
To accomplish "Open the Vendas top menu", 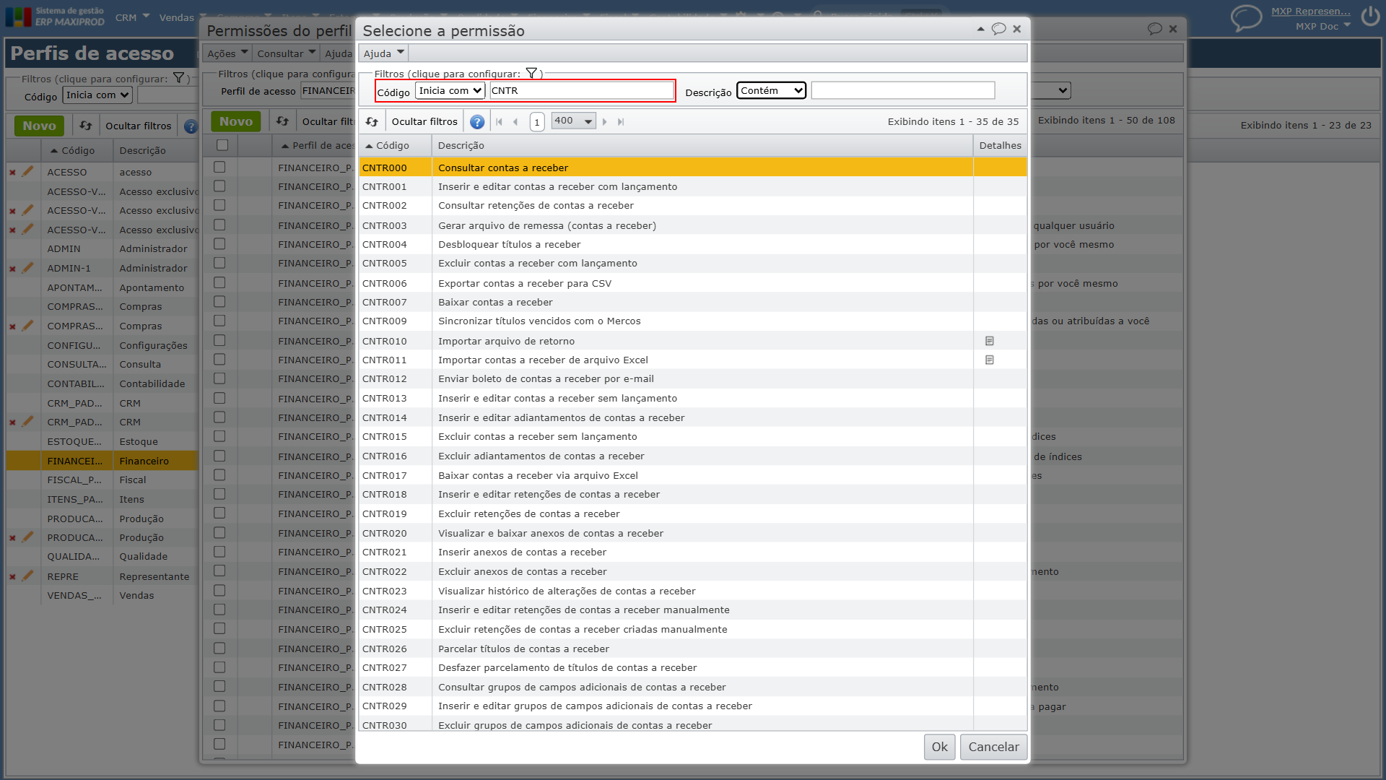I will pyautogui.click(x=182, y=17).
